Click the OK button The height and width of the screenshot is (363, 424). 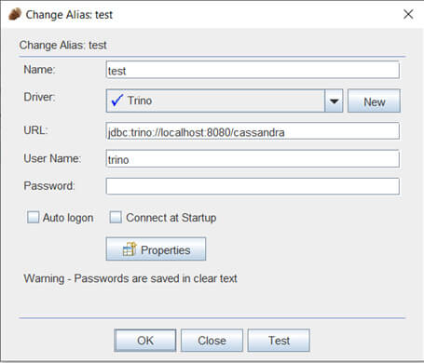pos(145,341)
